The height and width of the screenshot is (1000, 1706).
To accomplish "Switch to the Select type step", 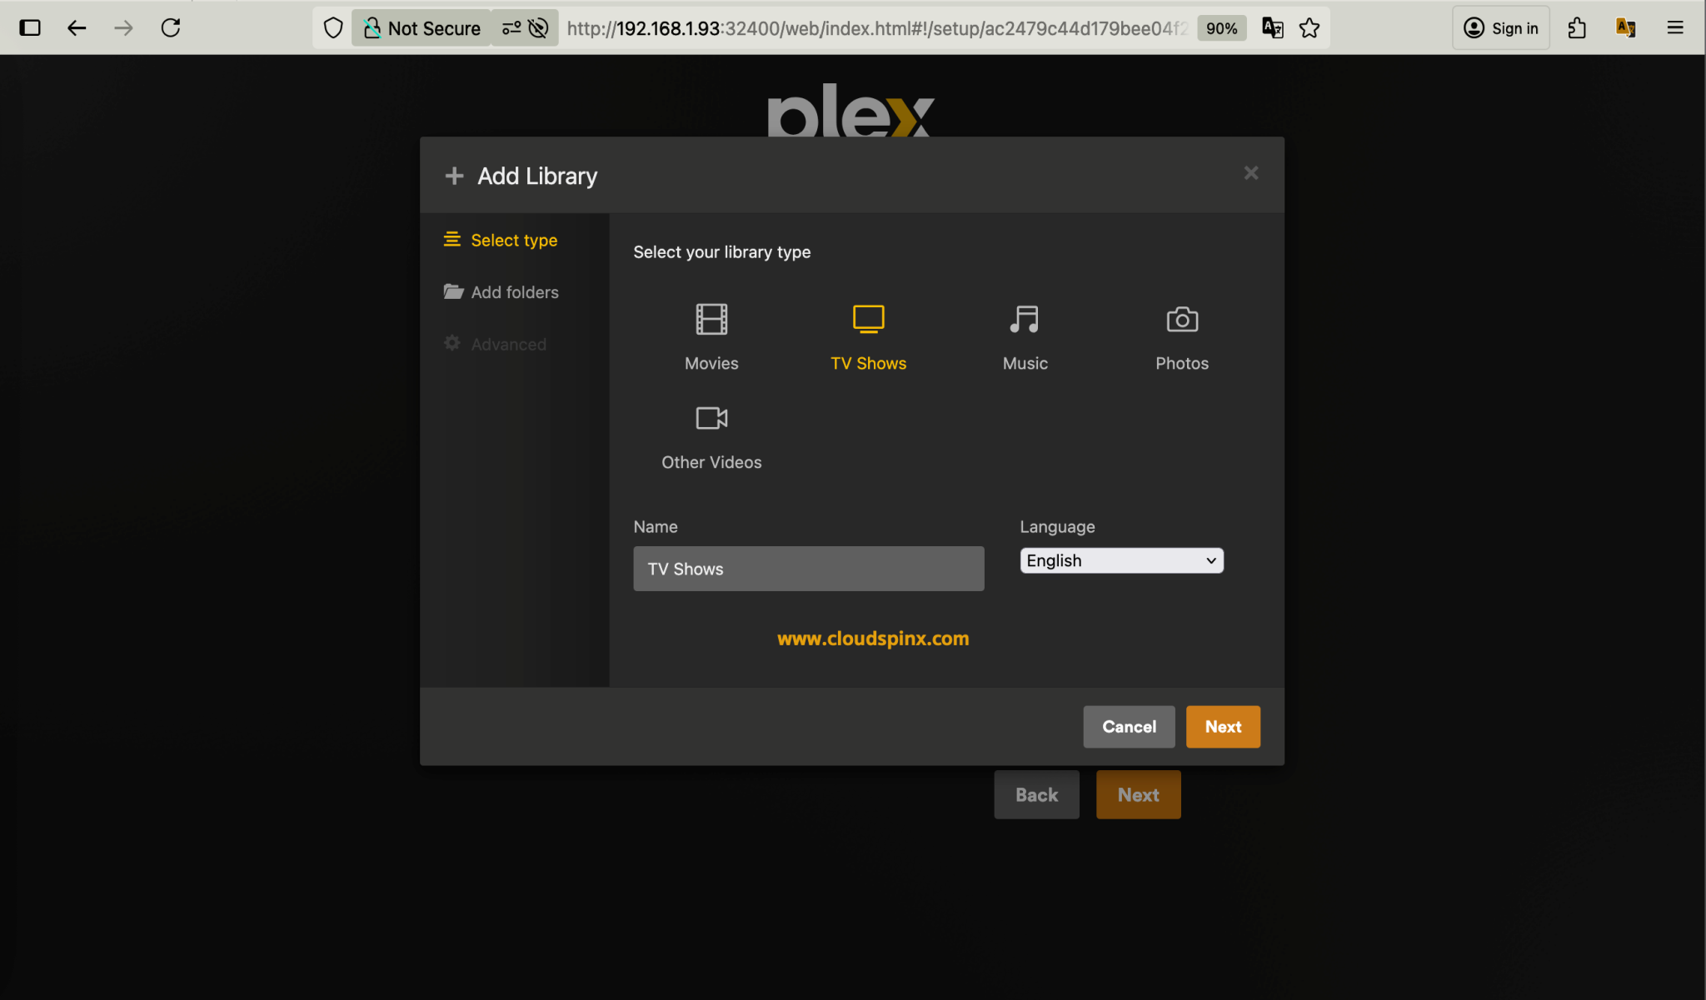I will click(514, 240).
